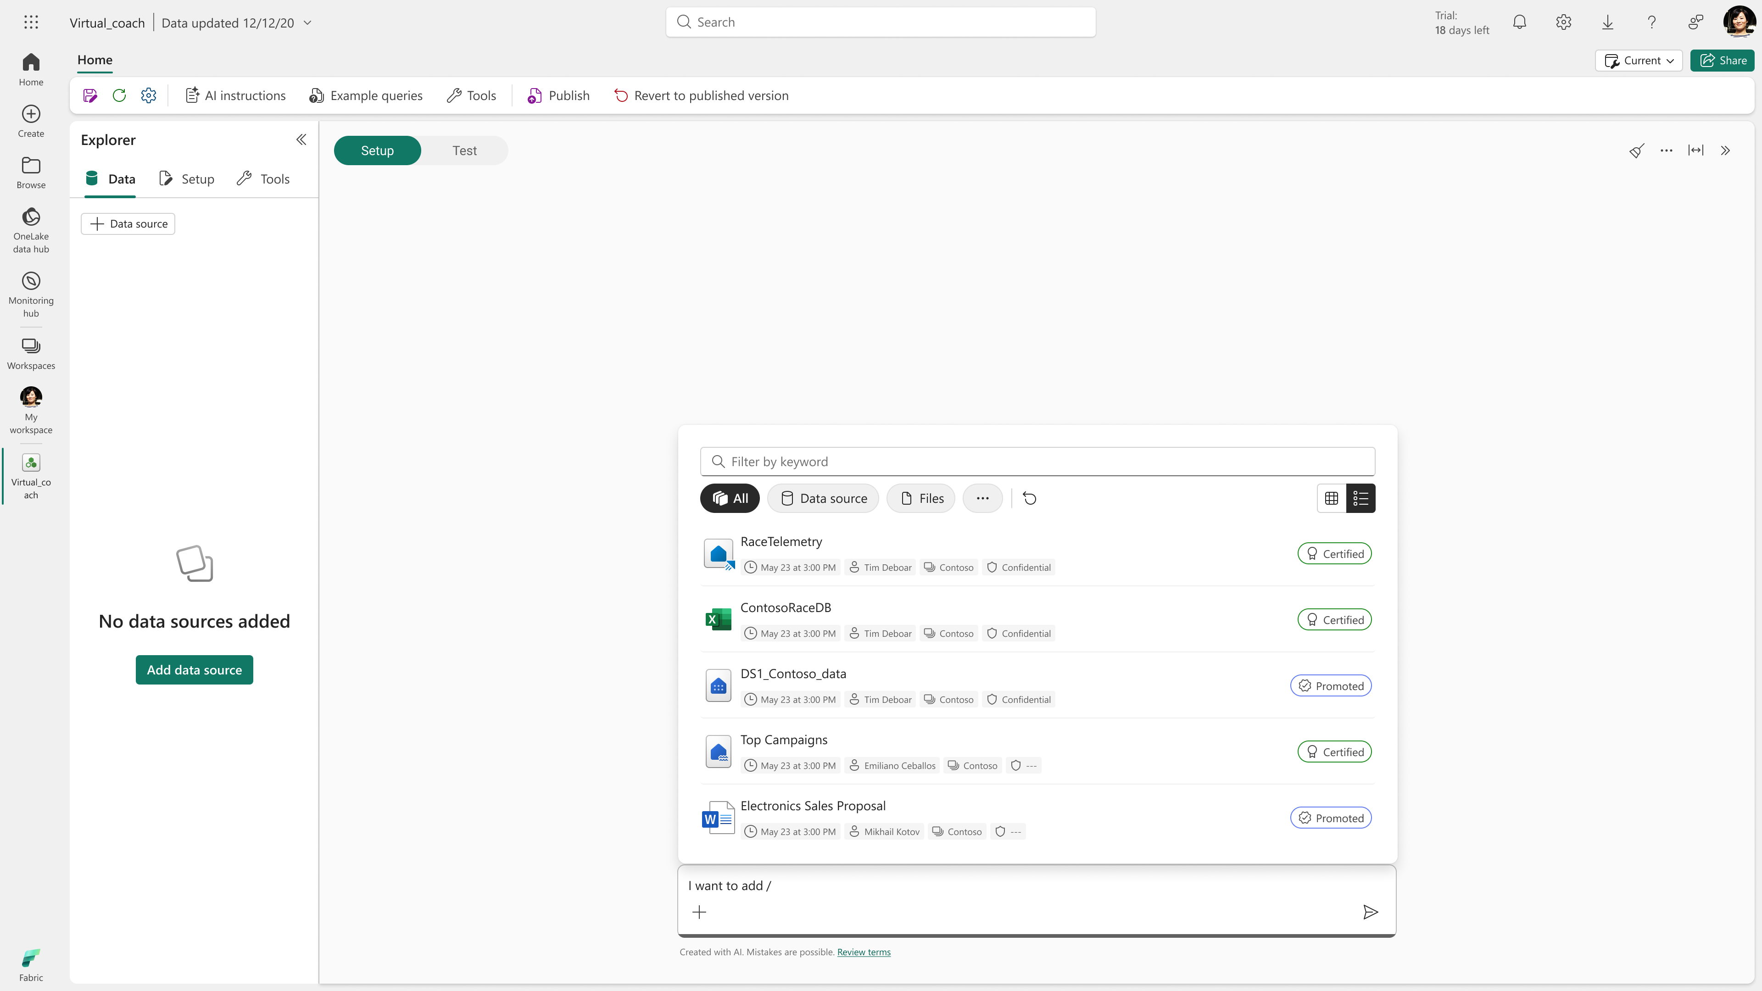Viewport: 1762px width, 991px height.
Task: Click the clear chat broom icon
Action: pyautogui.click(x=1636, y=150)
